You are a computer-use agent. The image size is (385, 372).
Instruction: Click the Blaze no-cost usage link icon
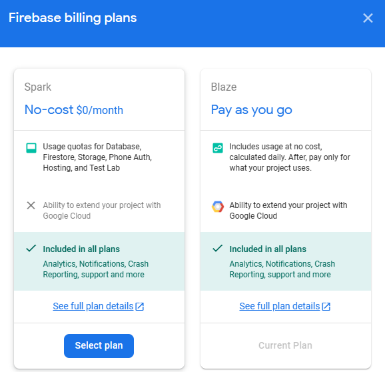pyautogui.click(x=218, y=148)
